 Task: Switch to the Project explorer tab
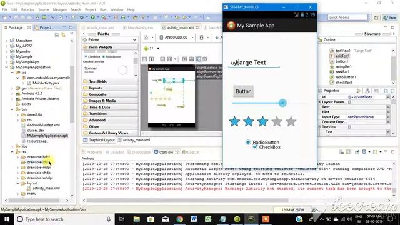pos(46,27)
